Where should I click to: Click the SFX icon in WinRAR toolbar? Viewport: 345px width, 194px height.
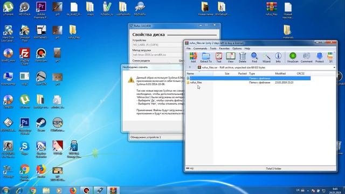(x=330, y=58)
